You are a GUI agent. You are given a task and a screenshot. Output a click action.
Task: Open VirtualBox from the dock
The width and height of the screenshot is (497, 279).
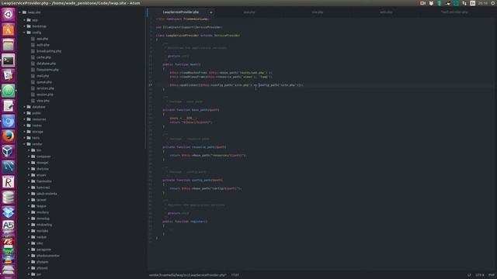point(9,152)
